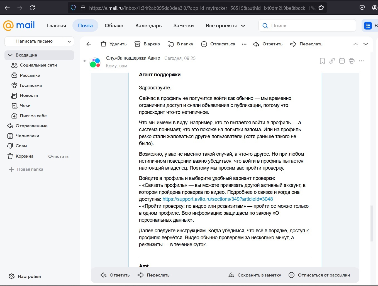Viewport: 378px width, 286px height.
Task: Open Заметки in top navigation
Action: point(184,26)
